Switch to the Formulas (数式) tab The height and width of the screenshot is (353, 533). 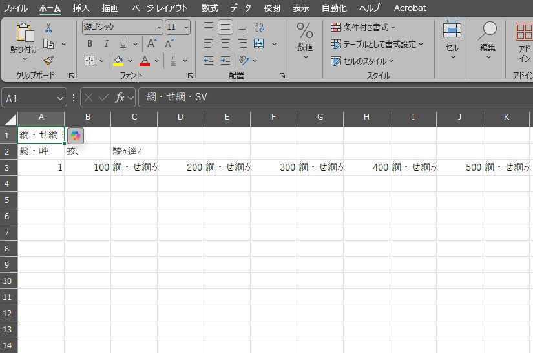209,8
